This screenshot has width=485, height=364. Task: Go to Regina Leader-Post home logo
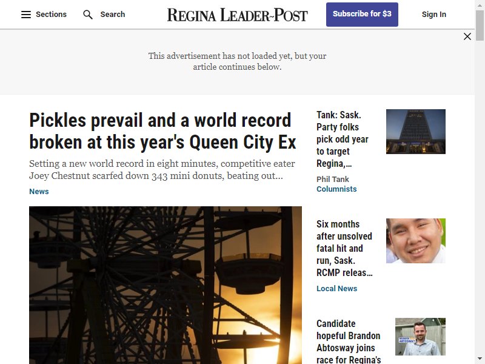pyautogui.click(x=238, y=15)
